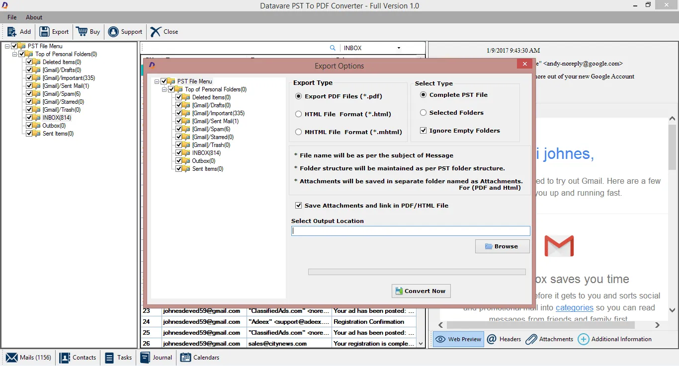Click the Select Output Location field

410,230
